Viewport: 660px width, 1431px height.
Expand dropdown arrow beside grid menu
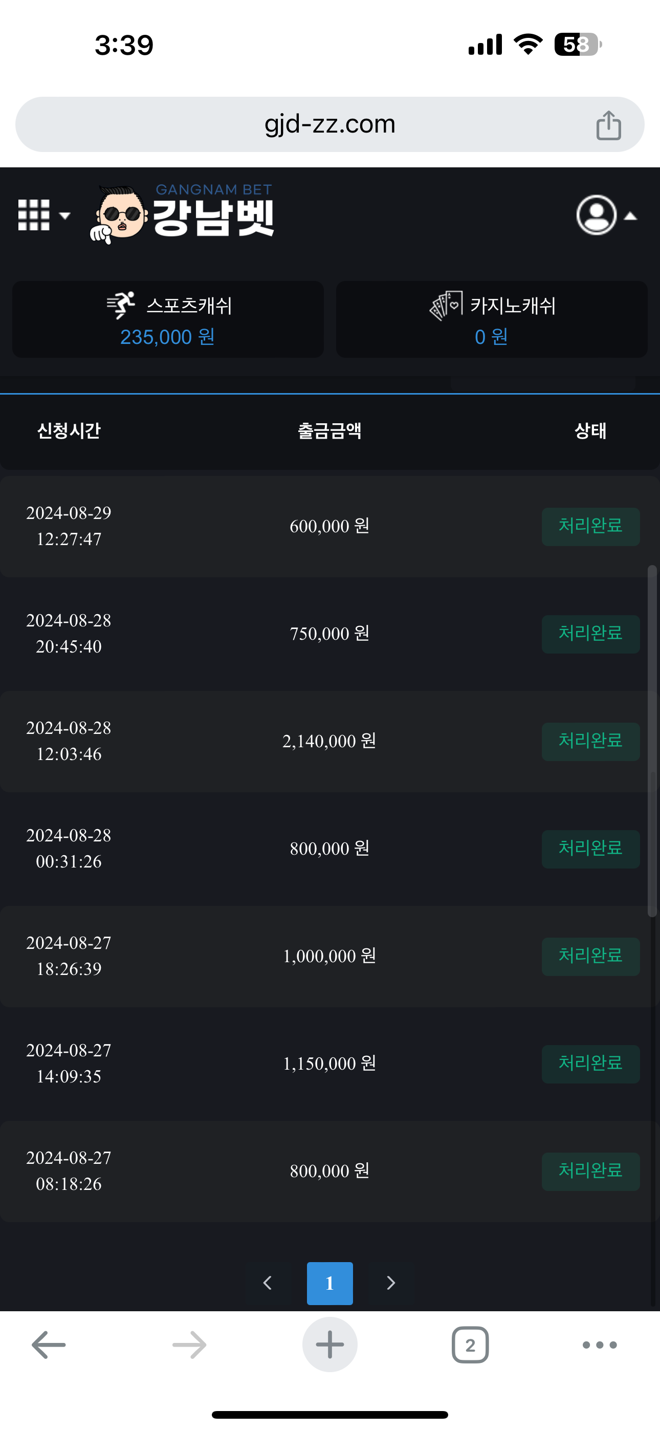[65, 215]
